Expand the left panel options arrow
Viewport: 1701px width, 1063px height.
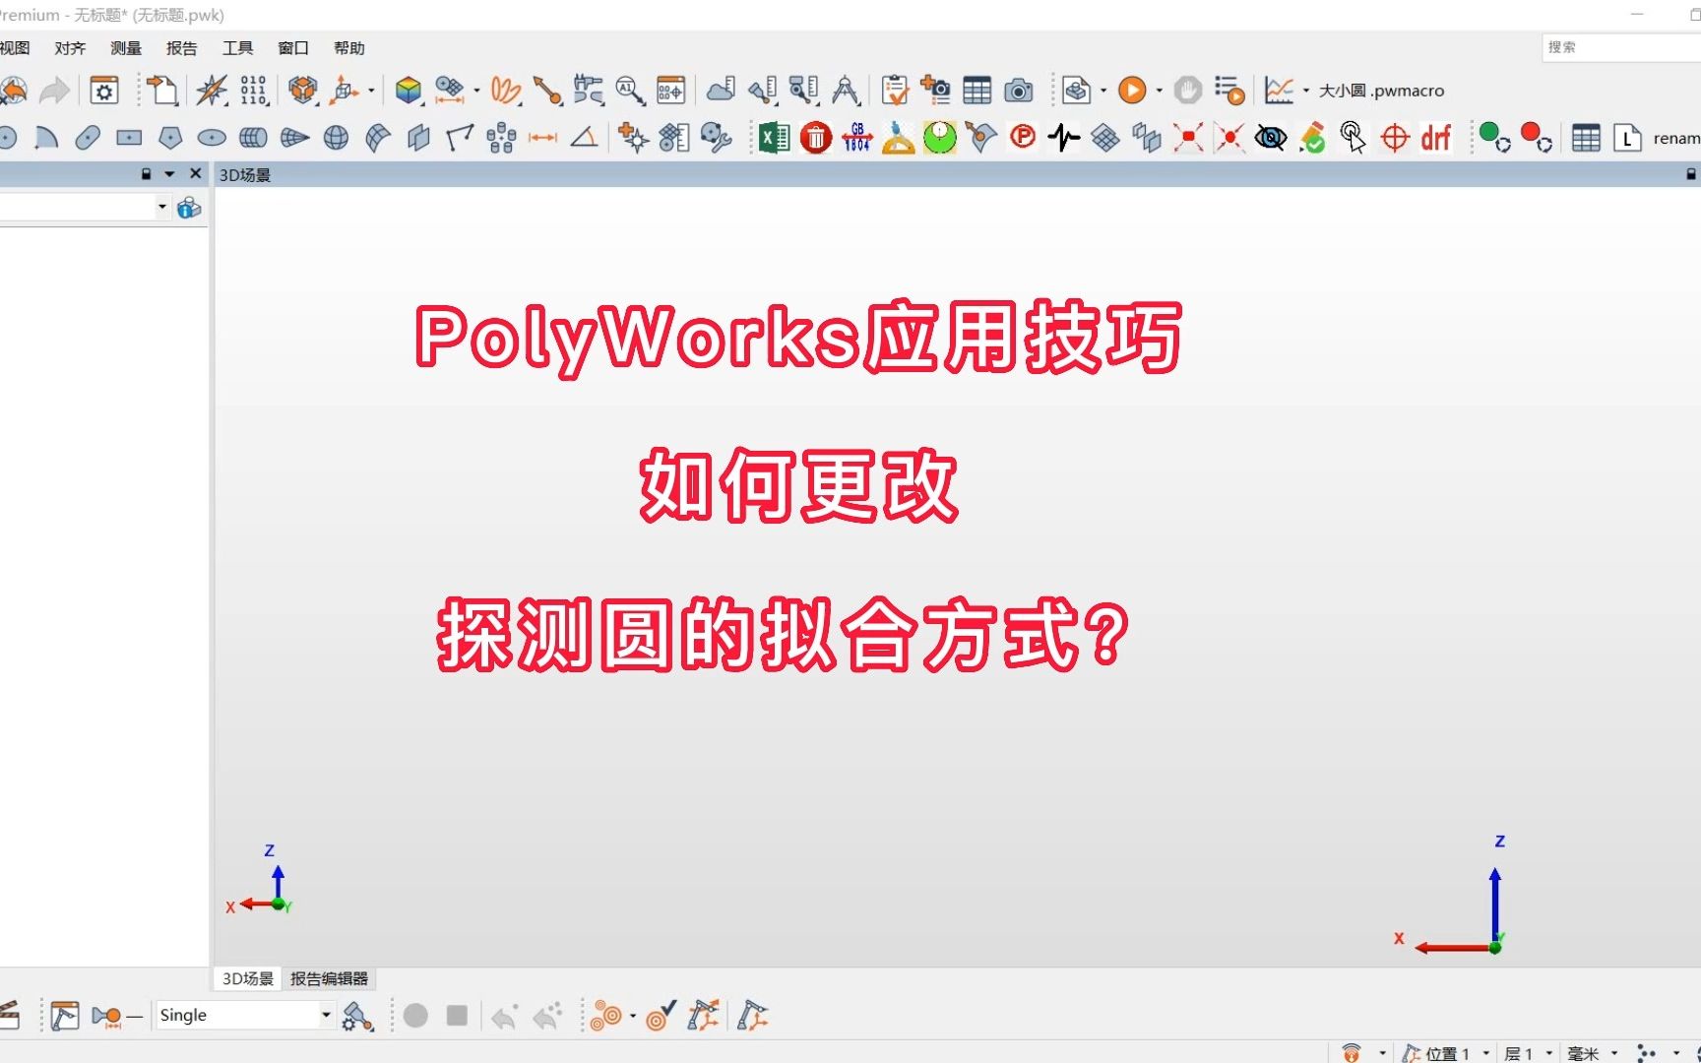click(x=169, y=174)
